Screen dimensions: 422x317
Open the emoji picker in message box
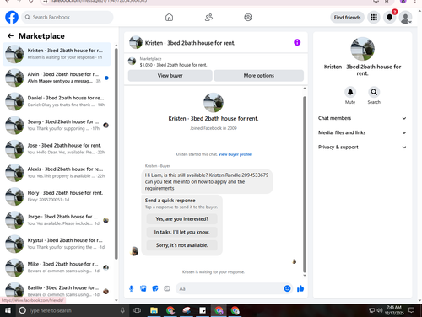(x=287, y=288)
